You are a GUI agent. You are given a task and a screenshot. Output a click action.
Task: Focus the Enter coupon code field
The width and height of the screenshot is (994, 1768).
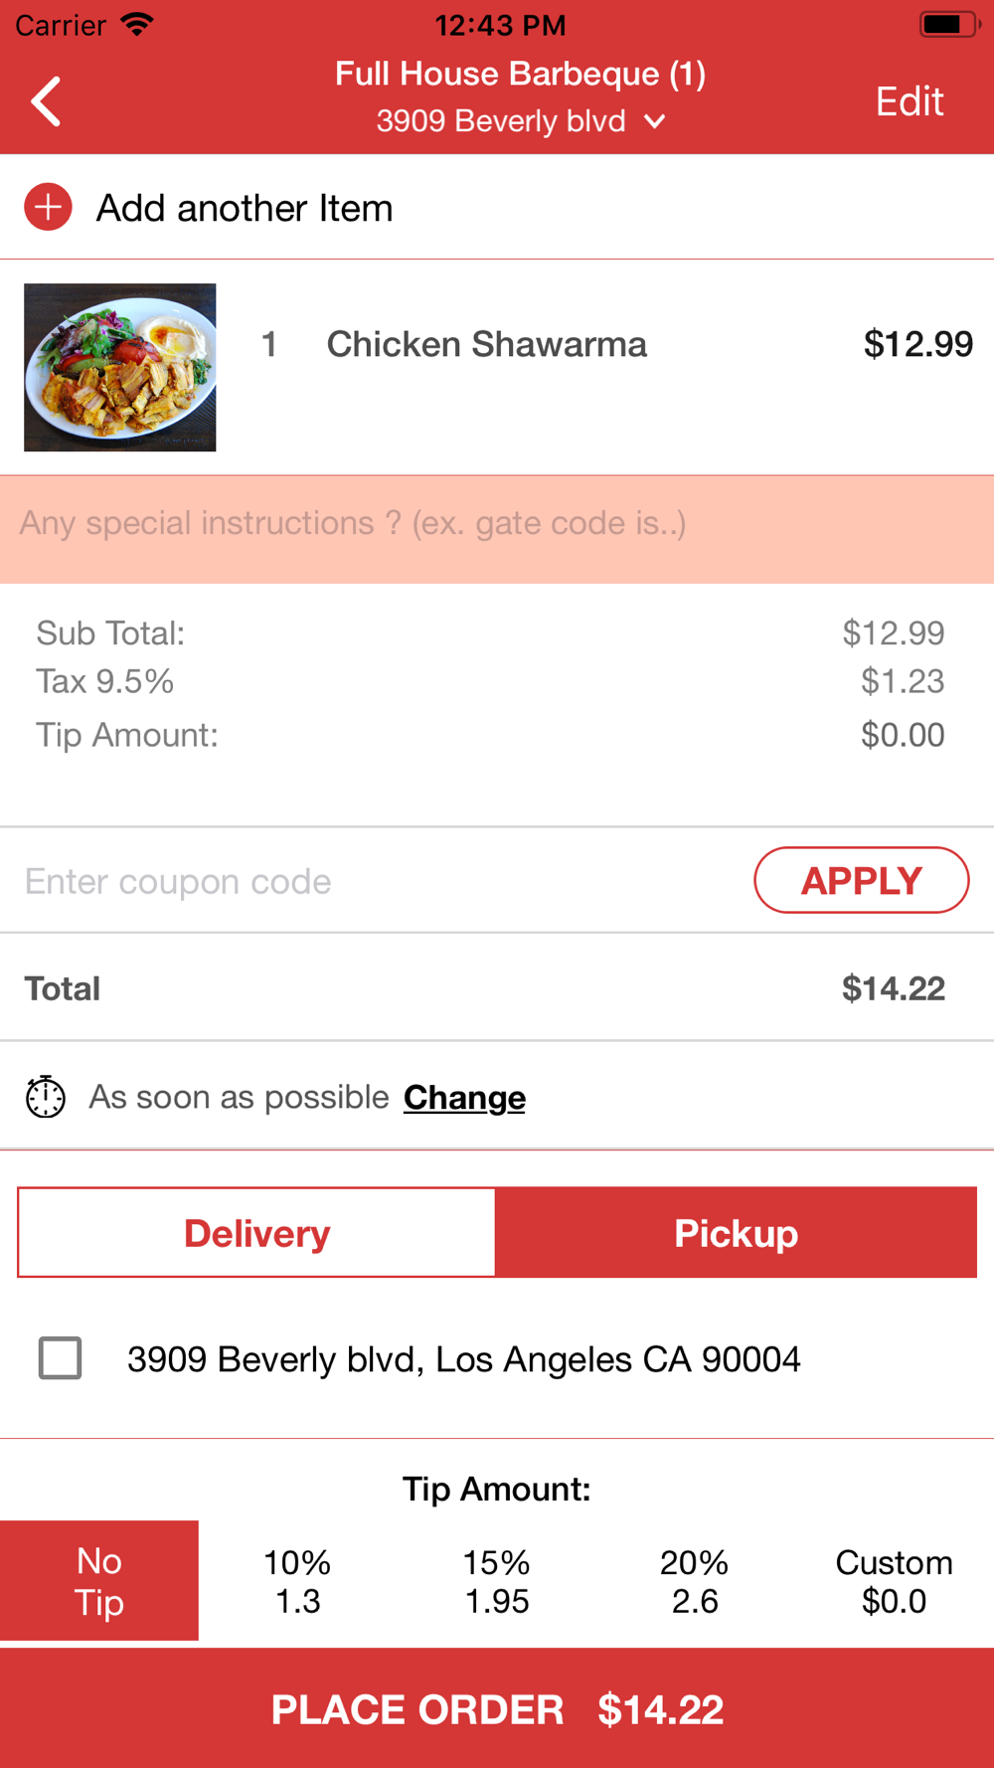coord(378,881)
